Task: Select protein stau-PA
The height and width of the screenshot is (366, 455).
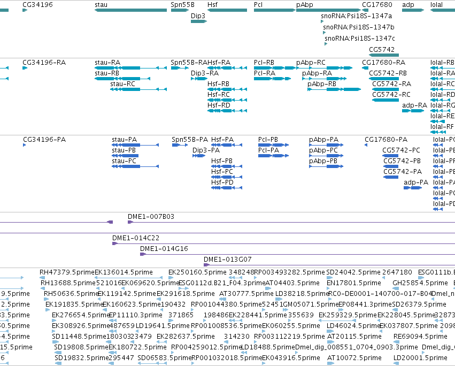Action: coord(124,140)
